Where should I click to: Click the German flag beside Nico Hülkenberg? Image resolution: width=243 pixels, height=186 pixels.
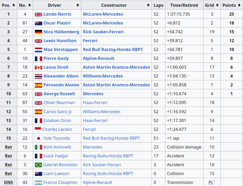(39, 32)
